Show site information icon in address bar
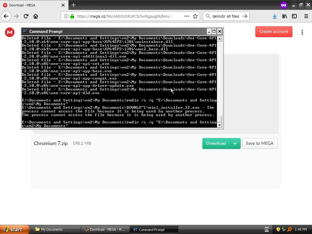312x234 pixels. (x=66, y=16)
